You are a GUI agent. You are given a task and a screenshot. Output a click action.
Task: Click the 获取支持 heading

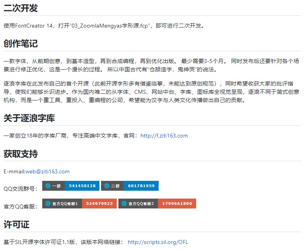(21, 154)
